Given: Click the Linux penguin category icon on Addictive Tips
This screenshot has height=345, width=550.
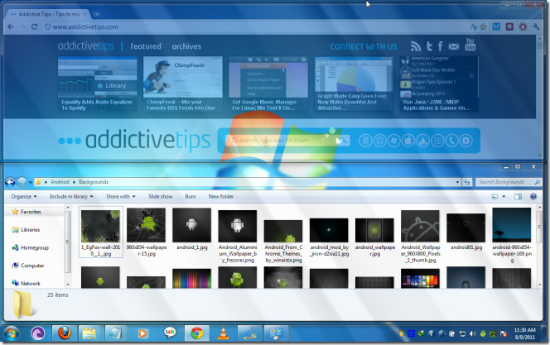Looking at the screenshot, I should point(423,141).
